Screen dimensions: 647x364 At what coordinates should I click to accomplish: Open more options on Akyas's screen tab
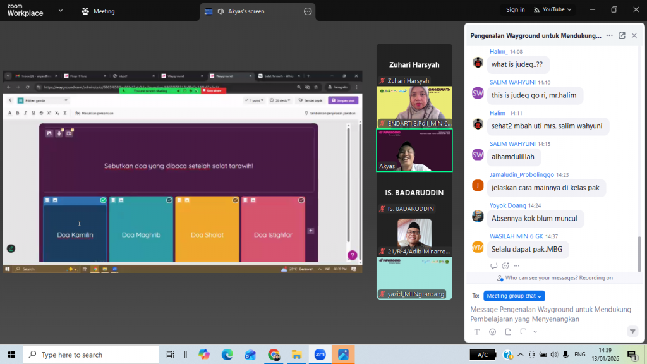pos(308,11)
